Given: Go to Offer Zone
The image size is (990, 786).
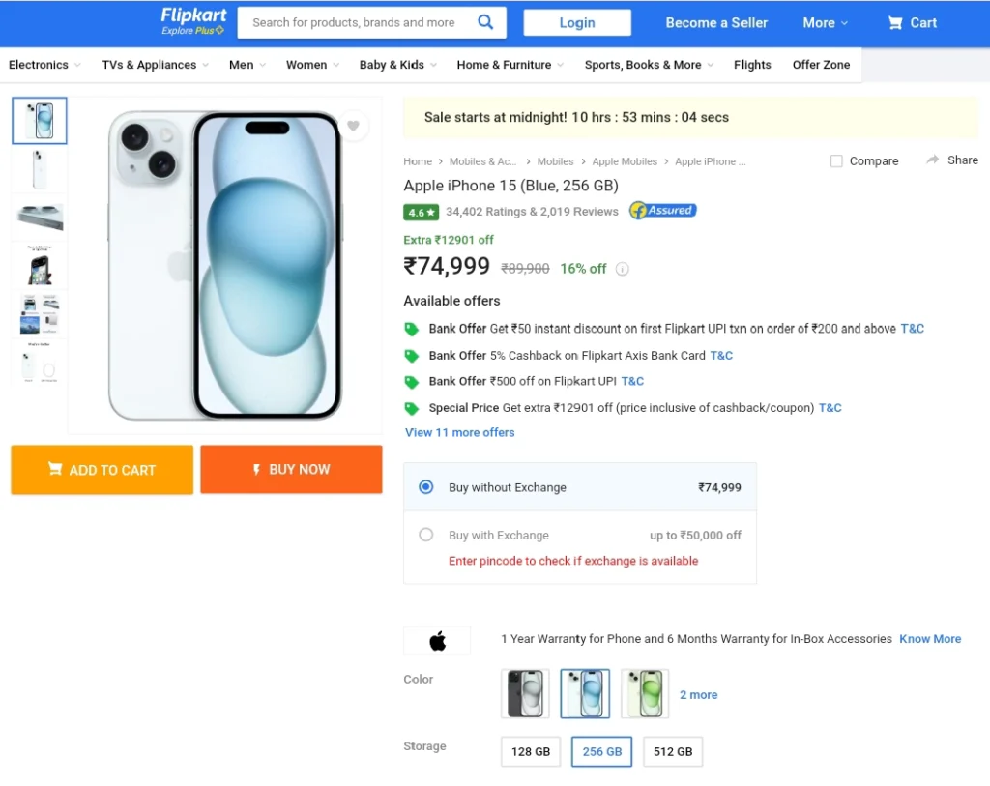Looking at the screenshot, I should coord(821,65).
